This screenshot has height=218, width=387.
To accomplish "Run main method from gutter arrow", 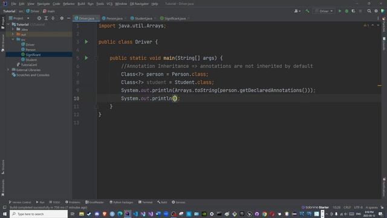I will click(86, 58).
